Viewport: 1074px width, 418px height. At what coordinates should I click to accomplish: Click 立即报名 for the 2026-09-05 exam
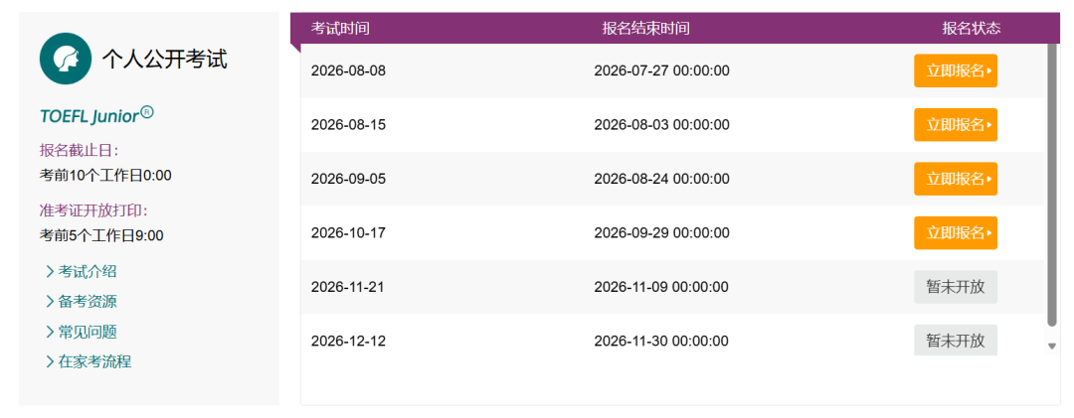(956, 179)
